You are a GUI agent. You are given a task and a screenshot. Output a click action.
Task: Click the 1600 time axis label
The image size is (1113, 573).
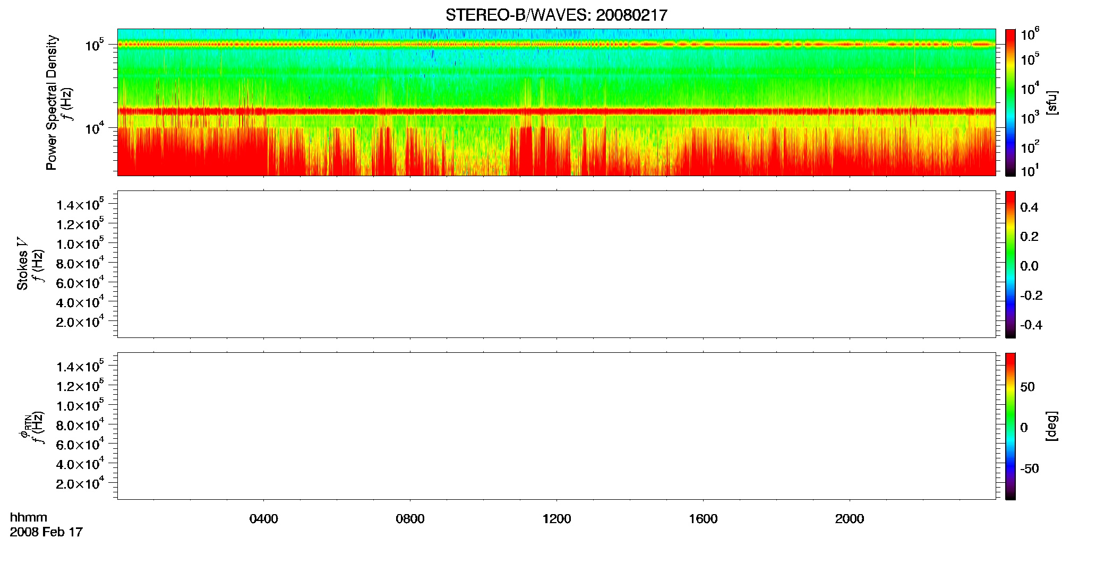coord(703,519)
